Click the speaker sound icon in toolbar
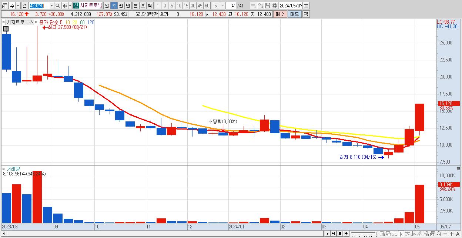This screenshot has height=238, width=462. point(65,6)
